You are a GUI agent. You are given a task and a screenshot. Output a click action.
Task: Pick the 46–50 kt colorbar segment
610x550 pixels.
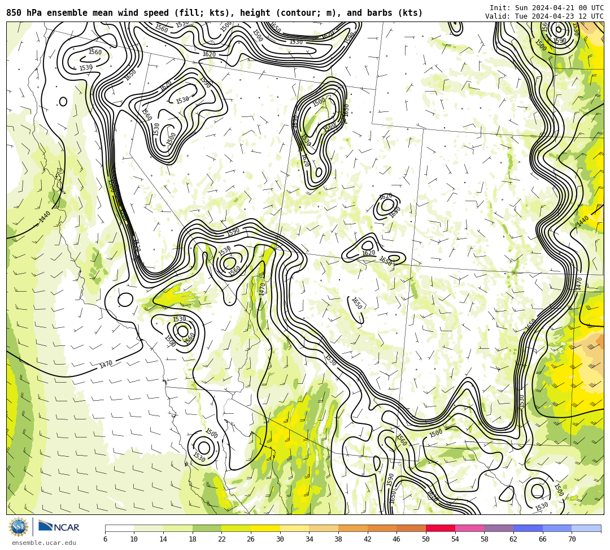tap(411, 528)
